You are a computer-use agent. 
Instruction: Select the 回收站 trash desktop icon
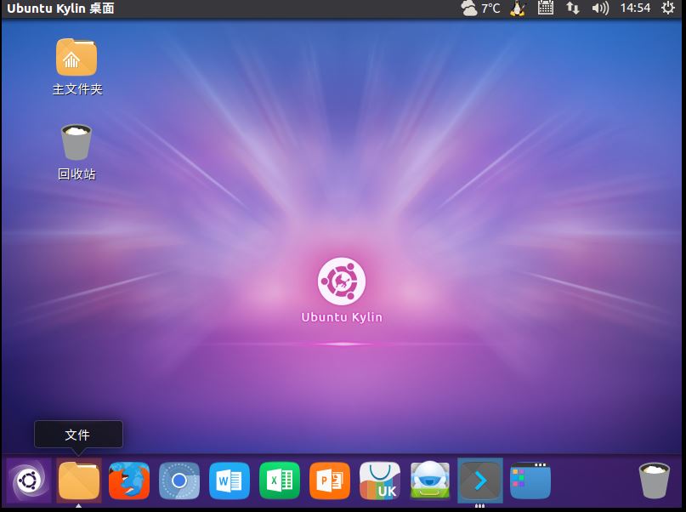77,152
